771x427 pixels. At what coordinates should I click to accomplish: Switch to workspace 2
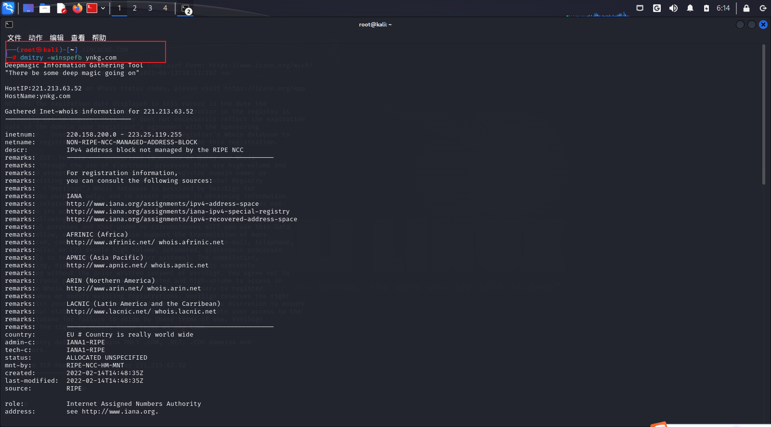[135, 8]
